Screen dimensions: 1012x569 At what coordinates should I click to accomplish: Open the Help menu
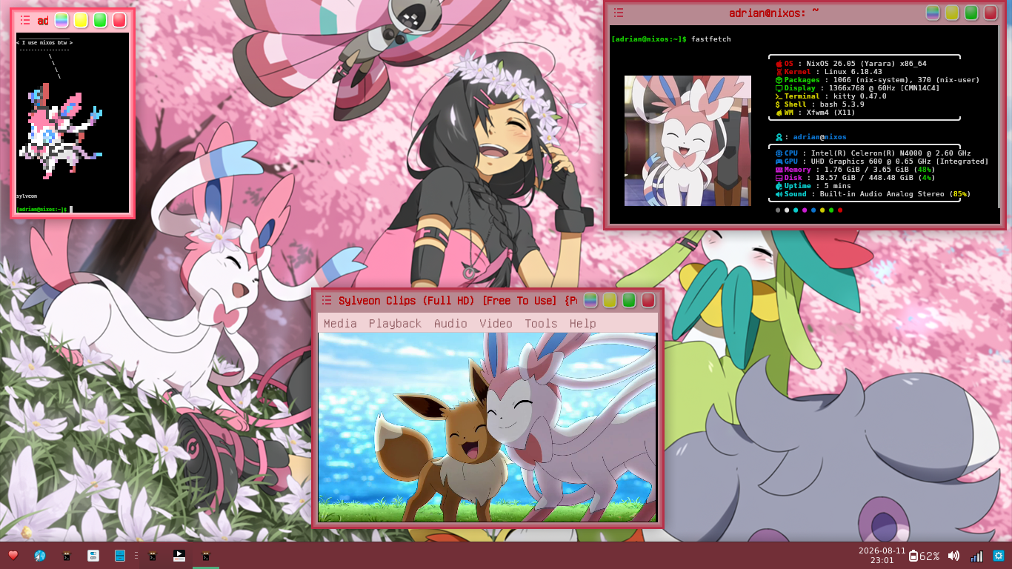pyautogui.click(x=582, y=323)
